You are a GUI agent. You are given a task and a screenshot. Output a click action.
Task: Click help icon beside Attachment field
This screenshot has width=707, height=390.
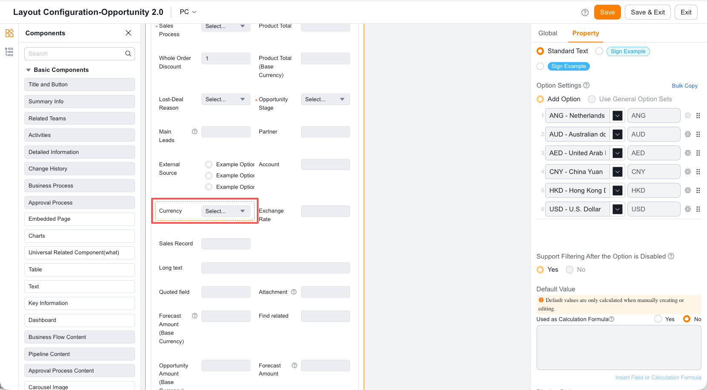(294, 292)
